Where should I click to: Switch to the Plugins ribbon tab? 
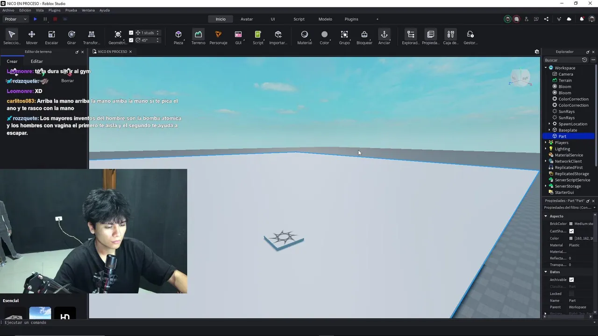tap(351, 19)
